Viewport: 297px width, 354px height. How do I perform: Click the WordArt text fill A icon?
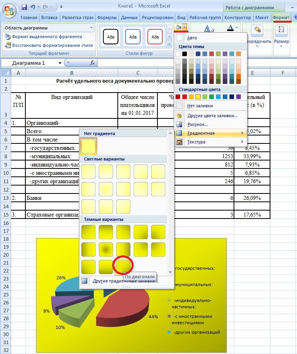230,27
